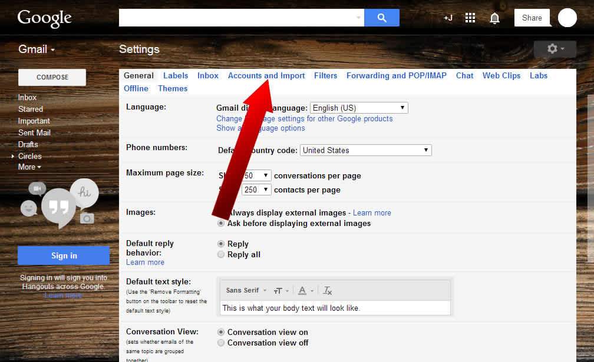Open the Chat settings tab

click(464, 76)
